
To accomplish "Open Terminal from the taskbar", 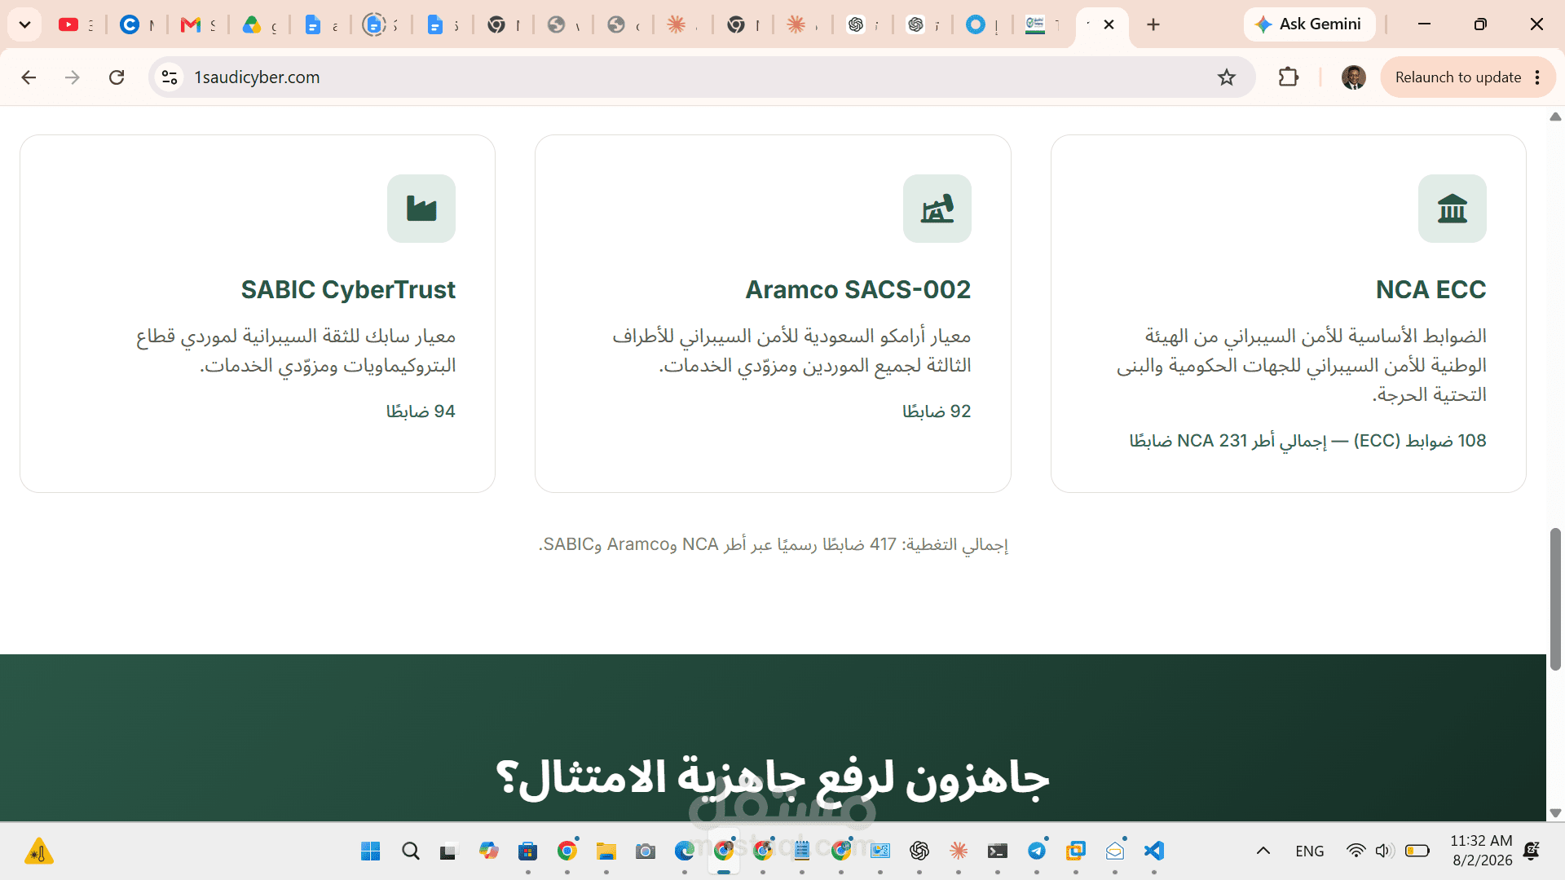I will click(998, 851).
